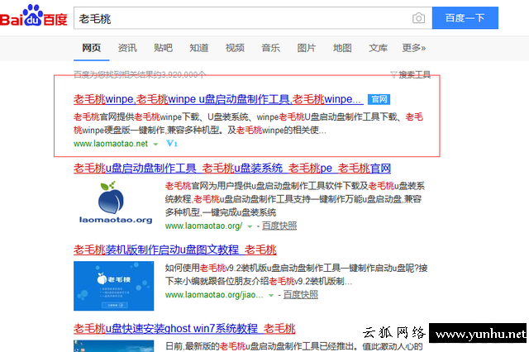Expand the 更多» tab options
This screenshot has height=352, width=529.
click(x=413, y=48)
